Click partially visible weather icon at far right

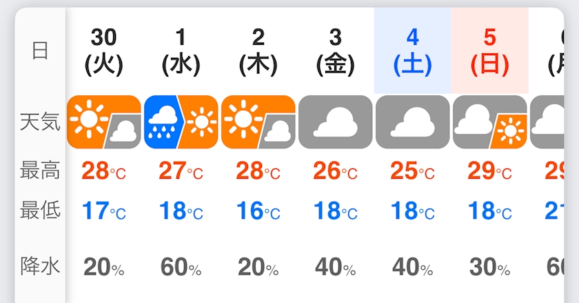[547, 122]
